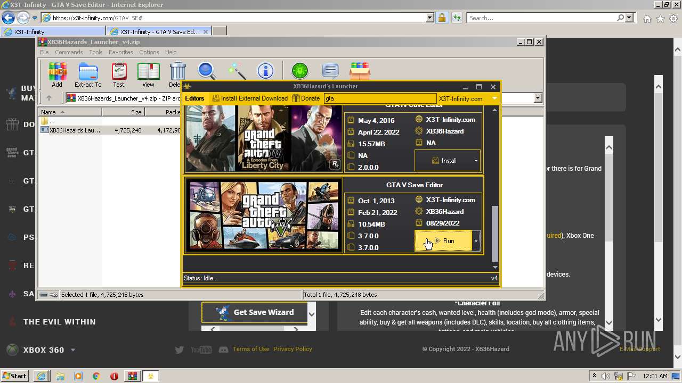Image resolution: width=682 pixels, height=383 pixels.
Task: Open the IE home icon
Action: 647,19
